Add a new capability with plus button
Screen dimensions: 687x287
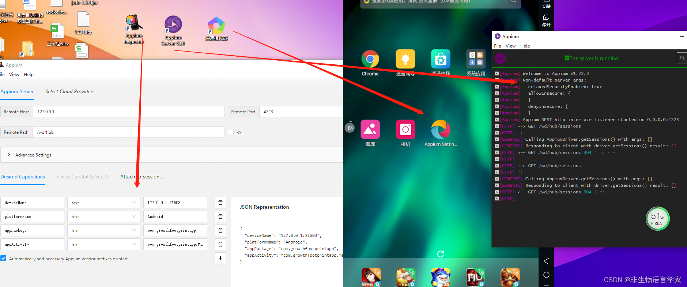click(x=220, y=258)
